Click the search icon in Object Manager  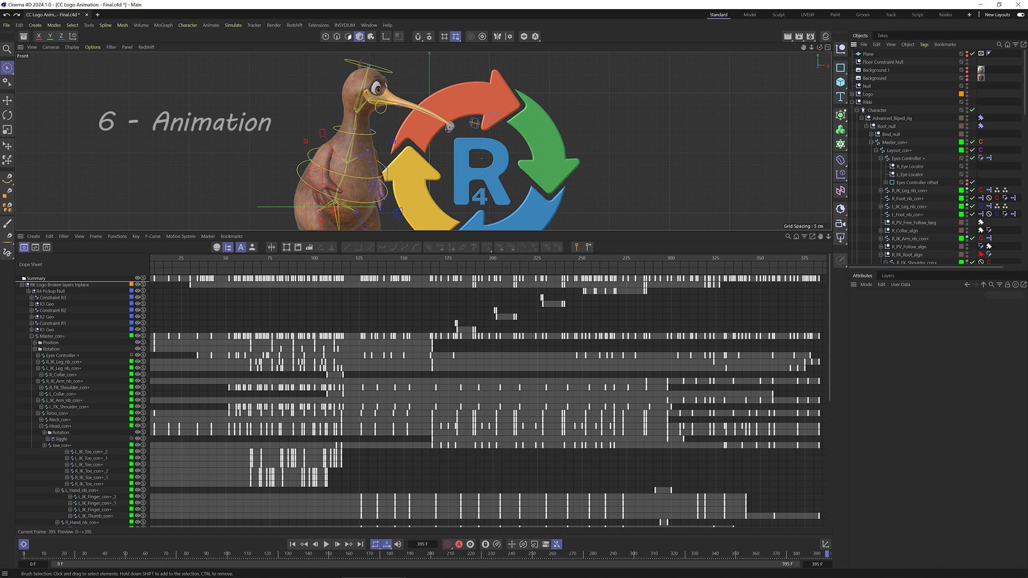click(x=999, y=44)
